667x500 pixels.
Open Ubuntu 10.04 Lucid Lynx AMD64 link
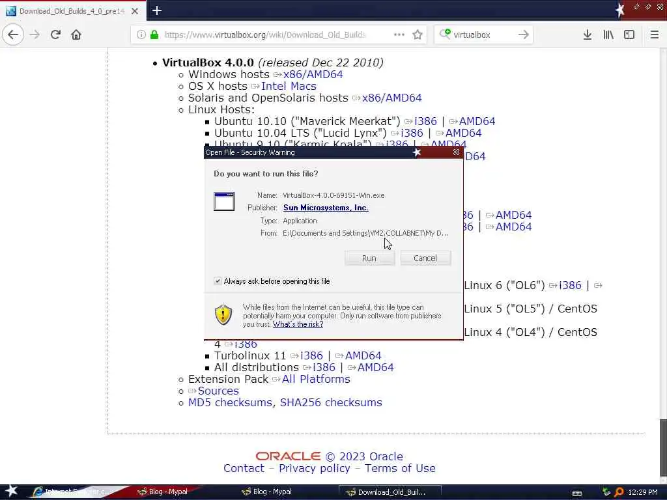[463, 133]
